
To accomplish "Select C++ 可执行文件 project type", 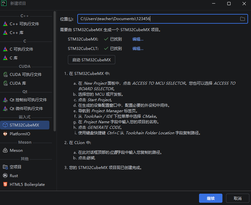I will pyautogui.click(x=25, y=24).
